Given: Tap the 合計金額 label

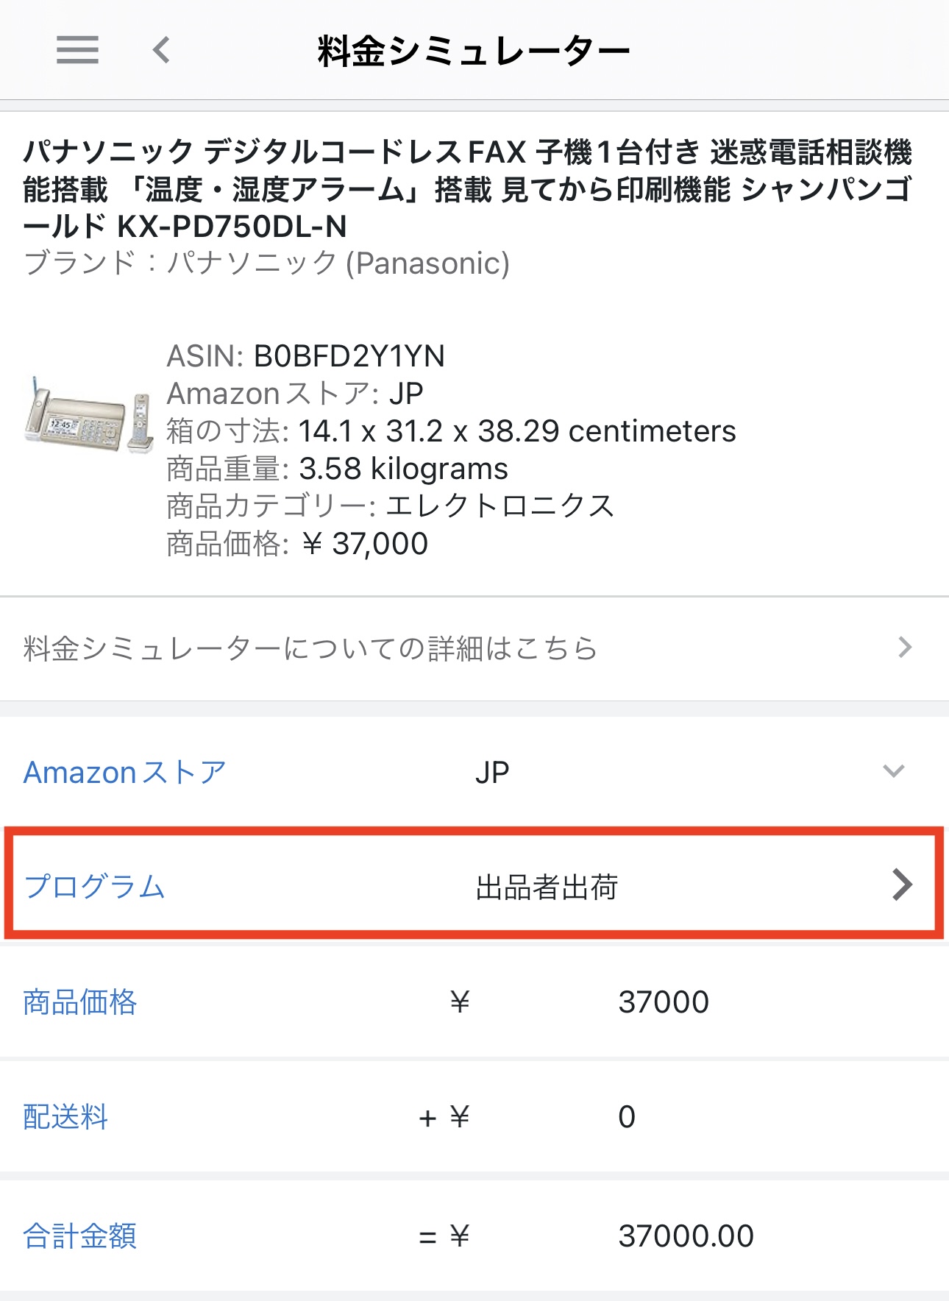Looking at the screenshot, I should (x=80, y=1236).
